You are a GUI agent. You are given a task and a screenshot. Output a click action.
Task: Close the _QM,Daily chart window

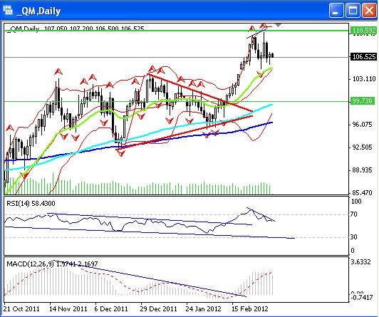pyautogui.click(x=369, y=11)
